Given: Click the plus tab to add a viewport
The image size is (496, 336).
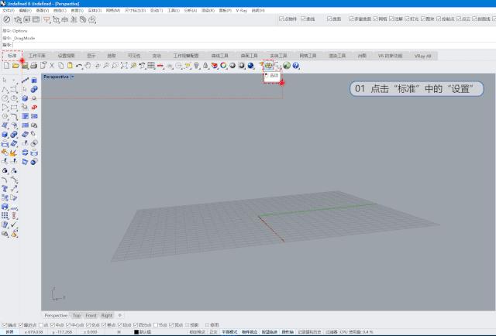Looking at the screenshot, I should pos(119,315).
